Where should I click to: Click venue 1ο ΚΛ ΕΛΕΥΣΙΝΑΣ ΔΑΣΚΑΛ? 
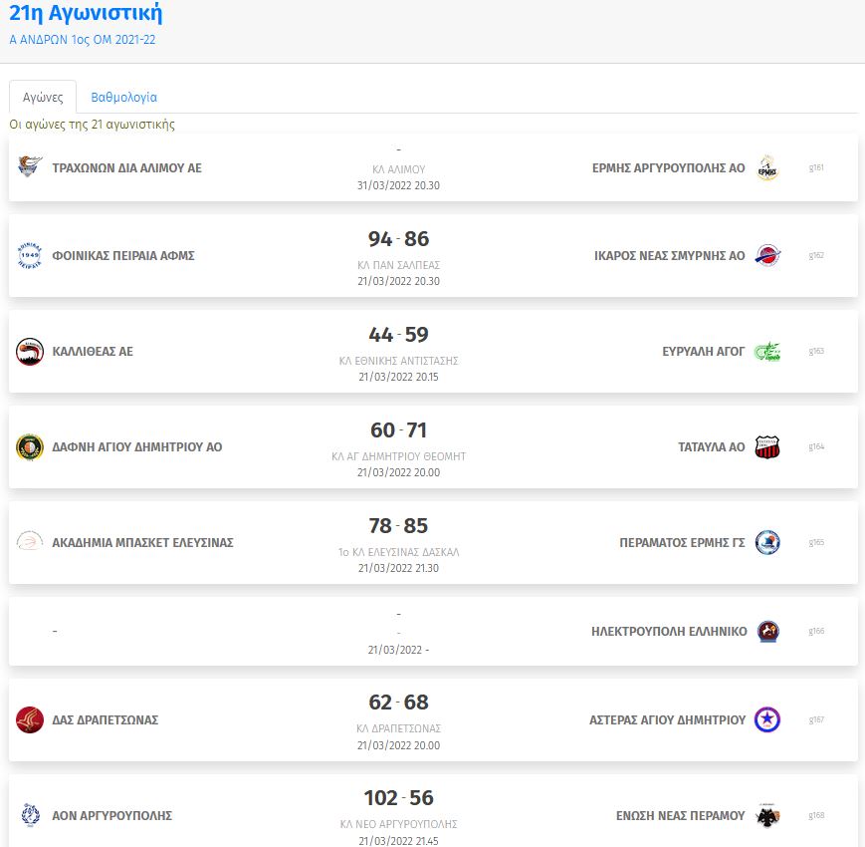(x=398, y=552)
